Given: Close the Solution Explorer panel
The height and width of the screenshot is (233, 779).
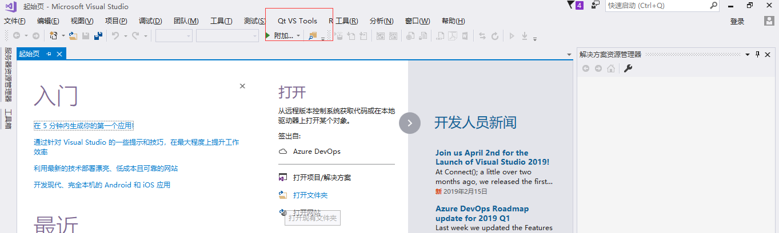Looking at the screenshot, I should [x=769, y=54].
